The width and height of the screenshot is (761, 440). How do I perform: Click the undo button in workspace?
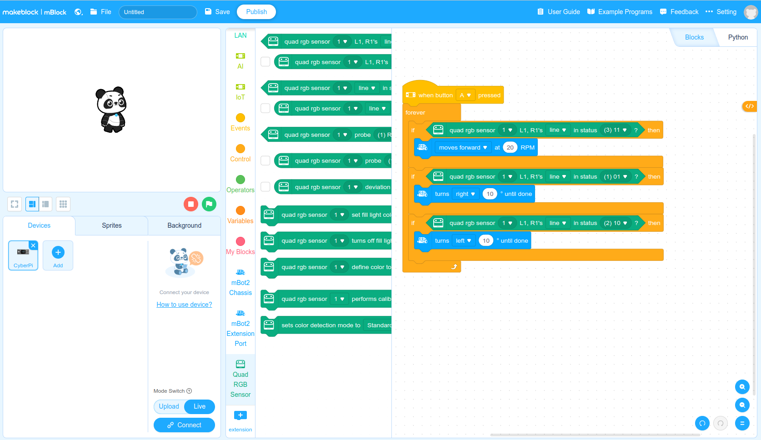702,423
